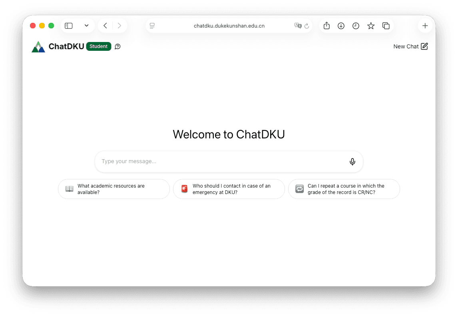
Task: Choose the academic resources suggestion
Action: click(114, 189)
